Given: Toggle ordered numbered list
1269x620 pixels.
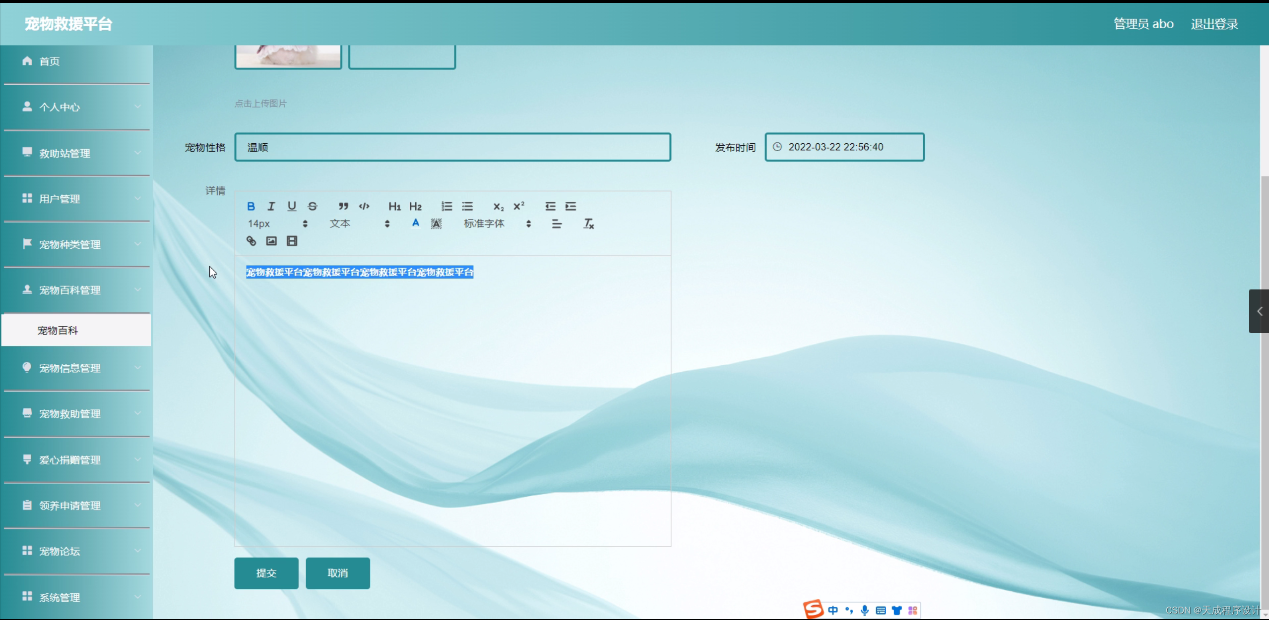Looking at the screenshot, I should click(446, 206).
